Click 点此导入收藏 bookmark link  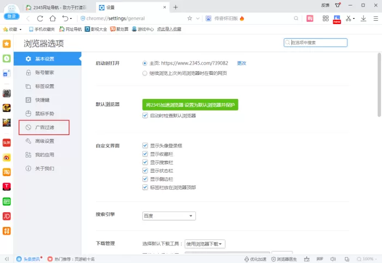click(169, 30)
